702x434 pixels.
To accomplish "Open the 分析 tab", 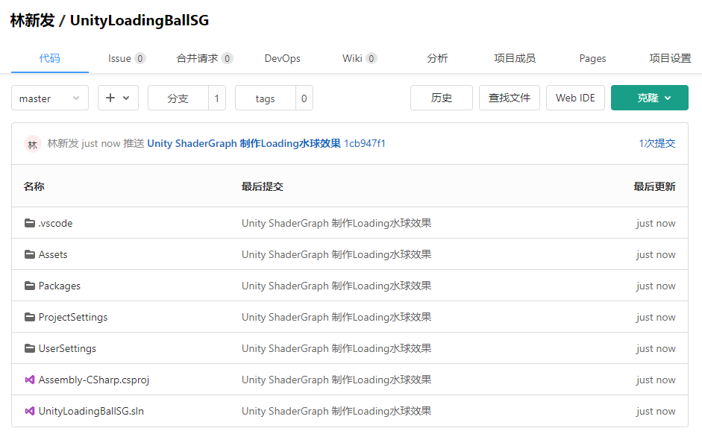I will pos(437,58).
